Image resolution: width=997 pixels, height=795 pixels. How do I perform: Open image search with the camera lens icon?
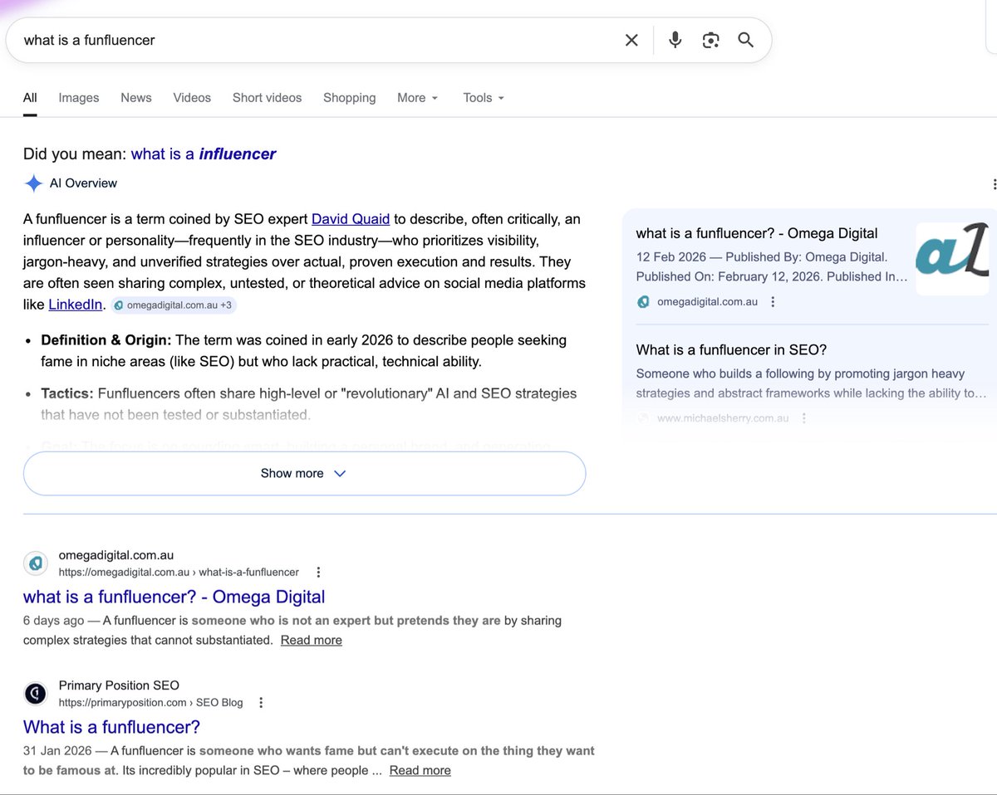click(x=710, y=40)
